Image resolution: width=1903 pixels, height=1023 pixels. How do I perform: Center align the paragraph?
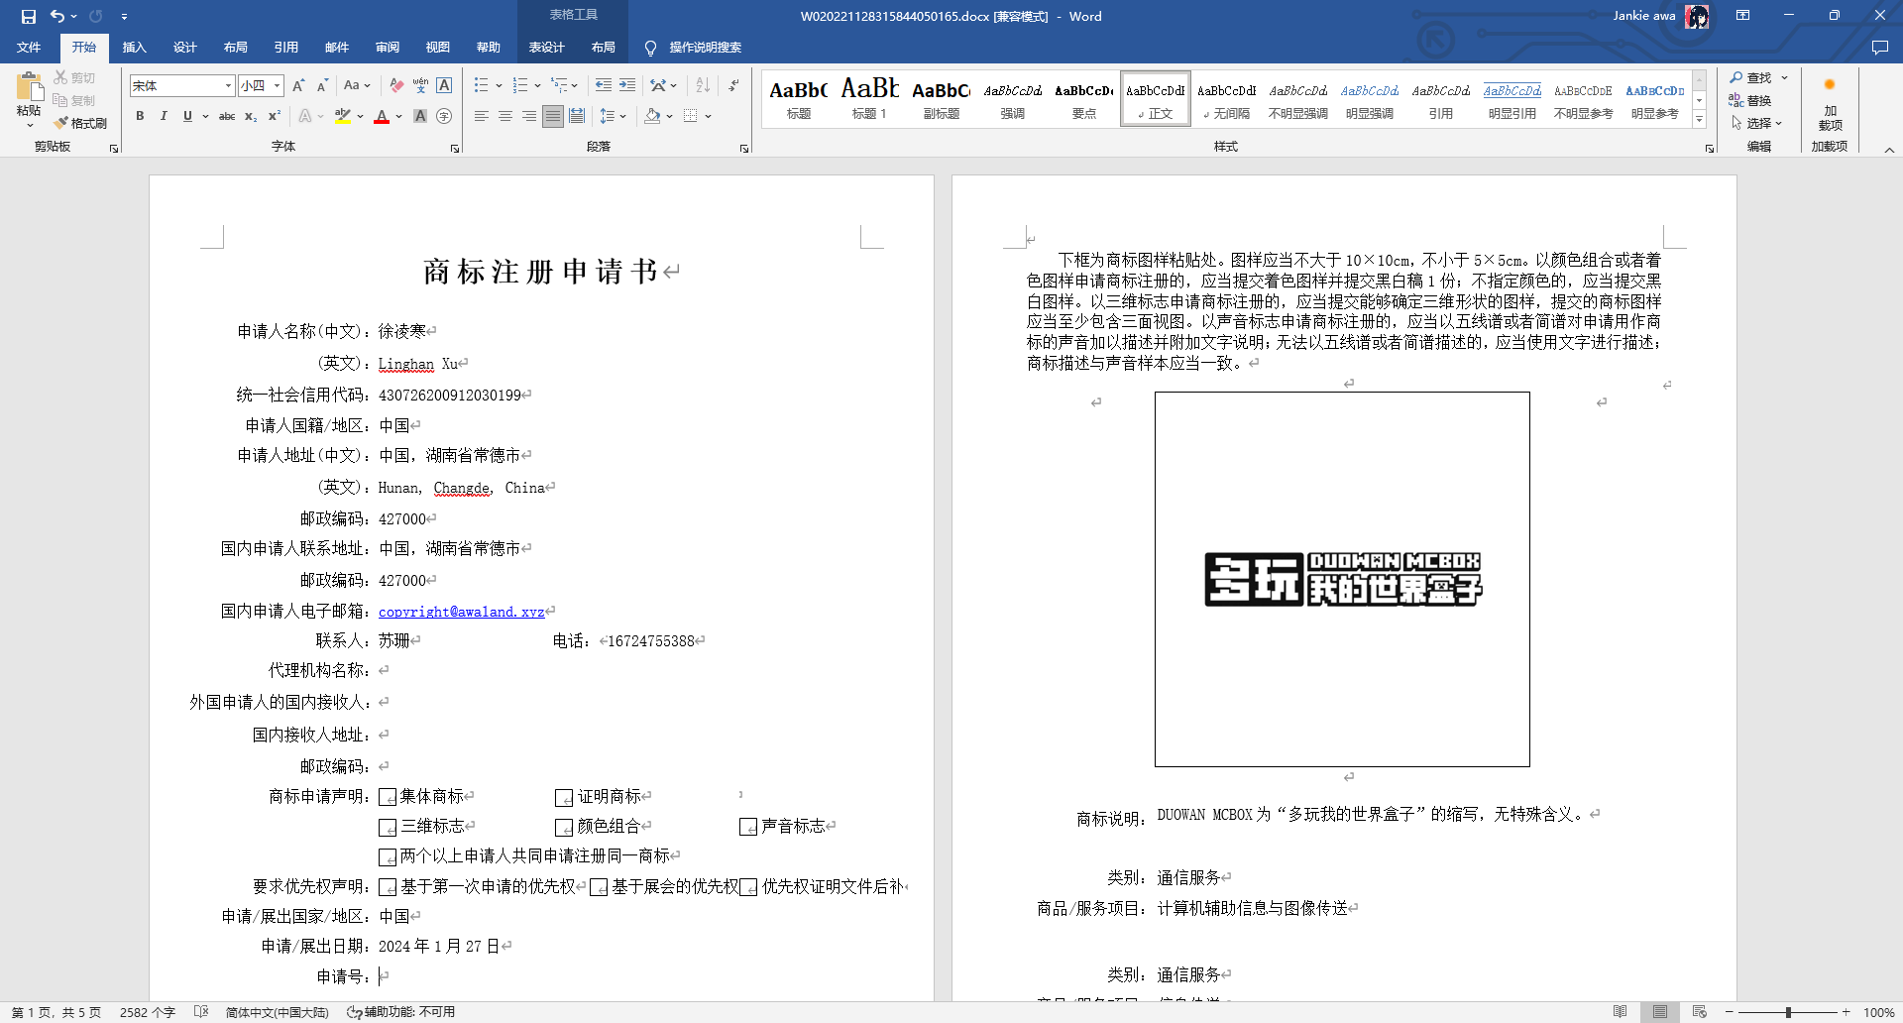coord(505,116)
